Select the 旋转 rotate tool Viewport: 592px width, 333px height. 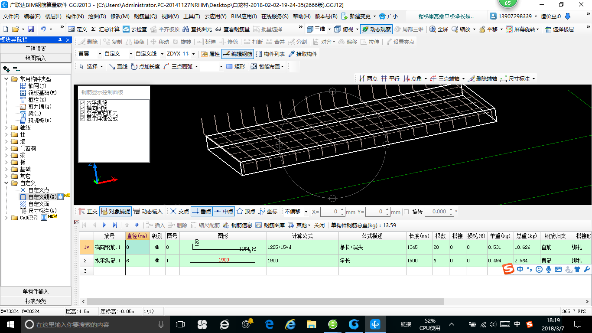[x=182, y=42]
